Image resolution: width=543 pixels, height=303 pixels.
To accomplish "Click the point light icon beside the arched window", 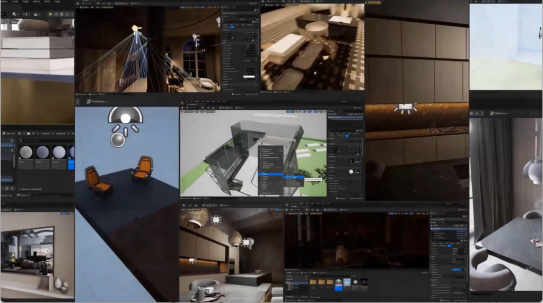I will click(x=195, y=37).
